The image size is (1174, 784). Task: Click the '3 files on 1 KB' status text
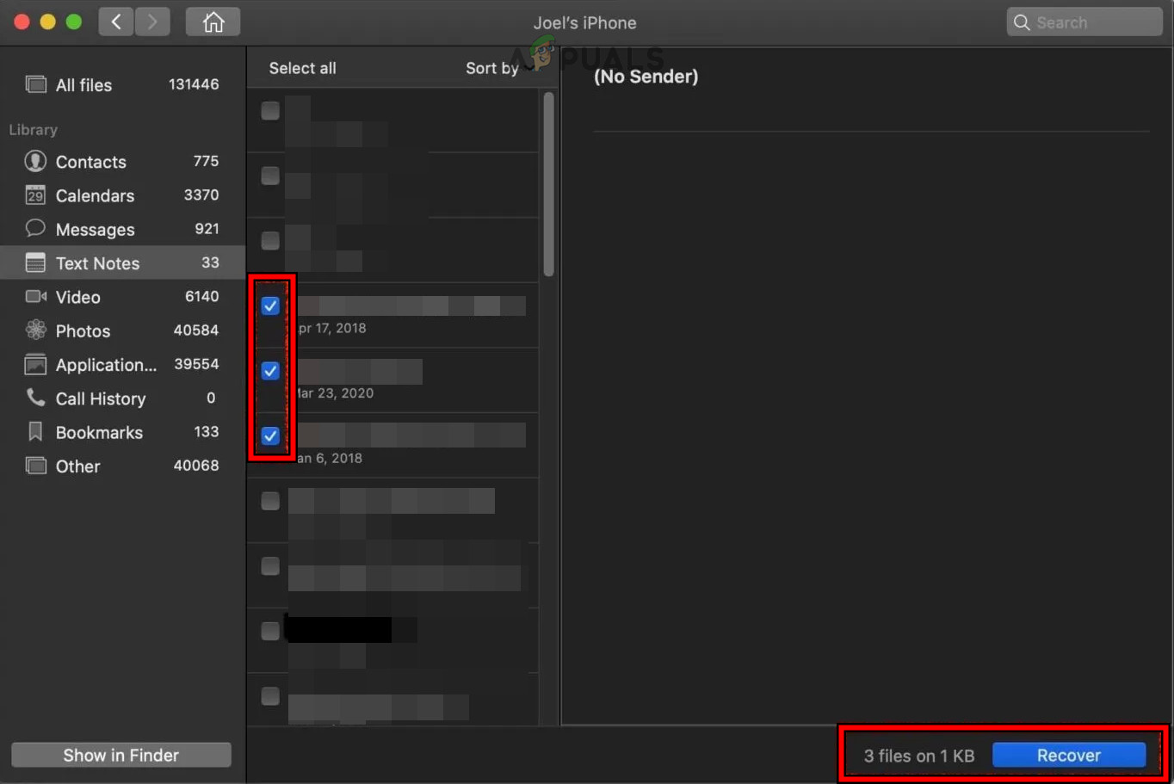click(x=919, y=756)
